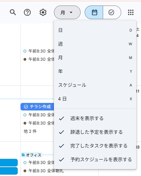Viewport: 141px width, 176px height.
Task: Choose 年 view option
Action: pos(95,71)
